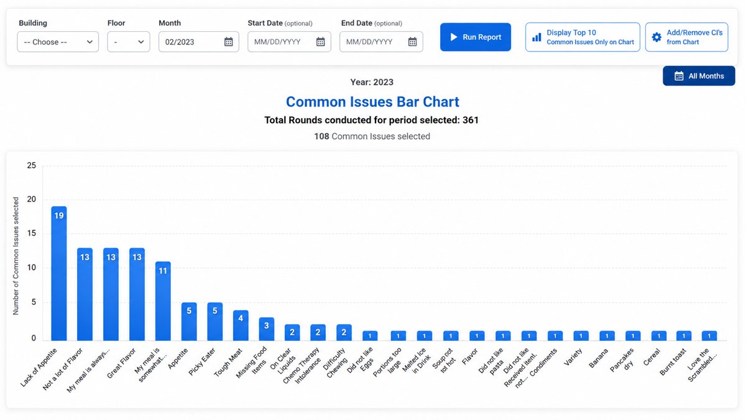The width and height of the screenshot is (746, 420).
Task: Select the On Clear Liquids bar
Action: coord(292,332)
